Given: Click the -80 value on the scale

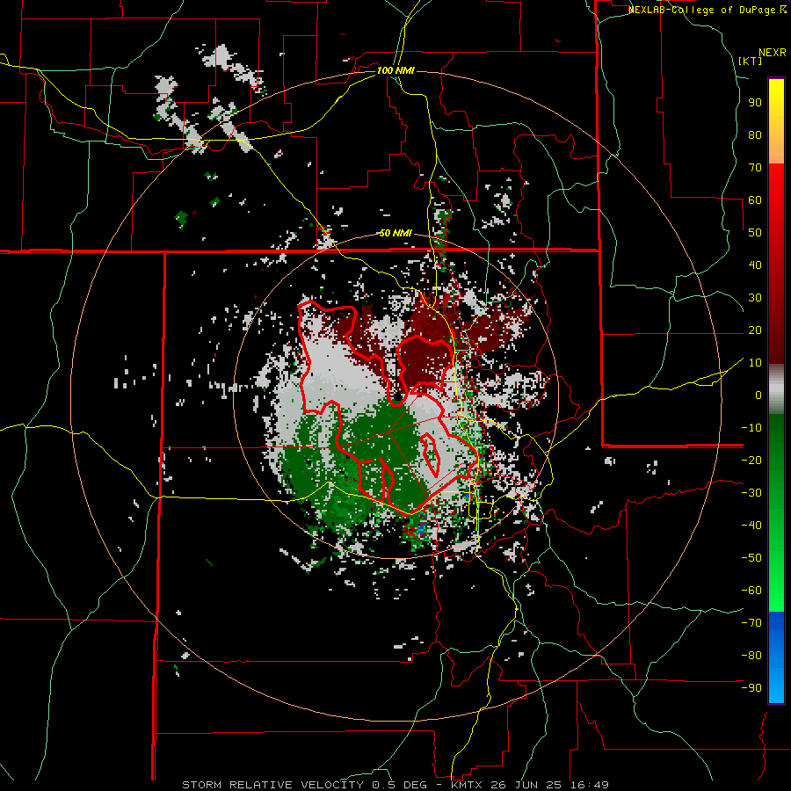Looking at the screenshot, I should click(751, 656).
